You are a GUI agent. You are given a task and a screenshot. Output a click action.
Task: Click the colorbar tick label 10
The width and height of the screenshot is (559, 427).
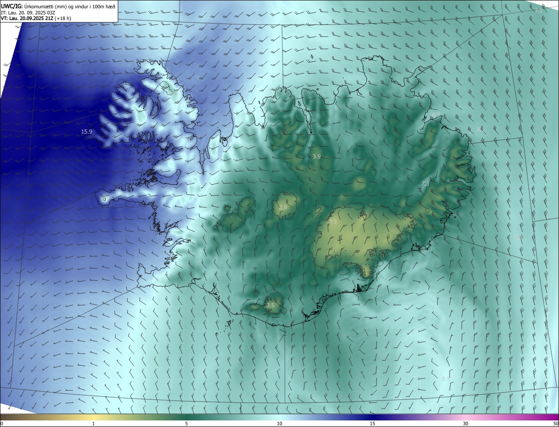pos(279,424)
